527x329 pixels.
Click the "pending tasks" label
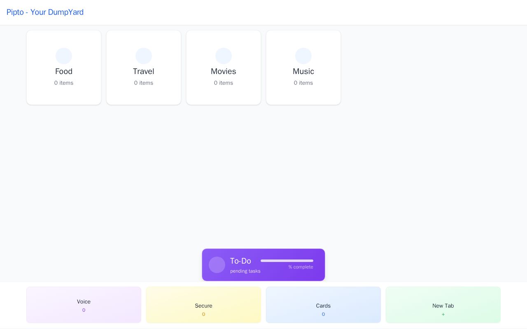click(x=245, y=271)
